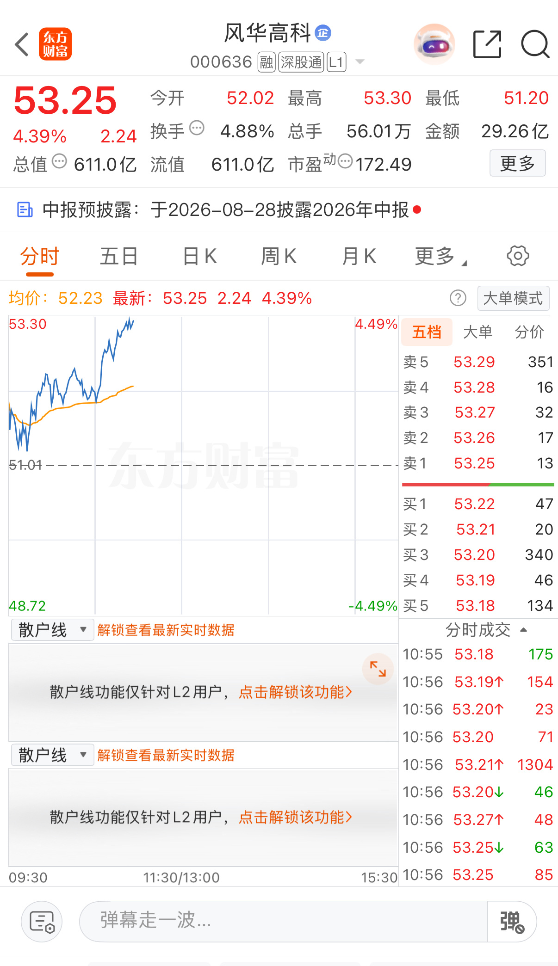Viewport: 558px width, 966px height.
Task: Open the 中报预披露 document icon
Action: (x=25, y=210)
